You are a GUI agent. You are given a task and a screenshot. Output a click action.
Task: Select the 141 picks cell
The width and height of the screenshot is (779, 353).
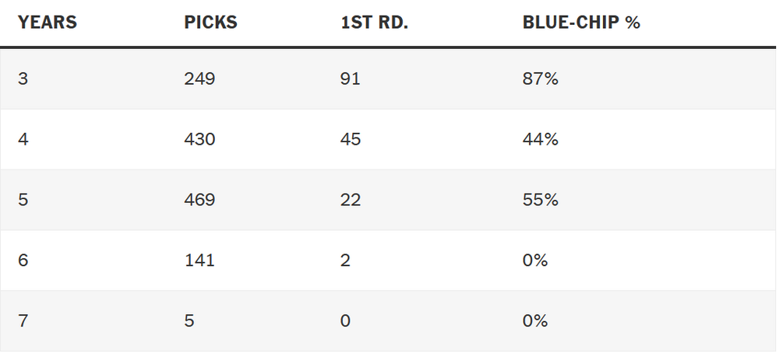(199, 260)
